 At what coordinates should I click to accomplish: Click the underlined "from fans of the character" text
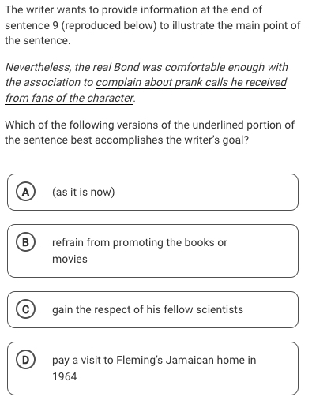(x=70, y=98)
